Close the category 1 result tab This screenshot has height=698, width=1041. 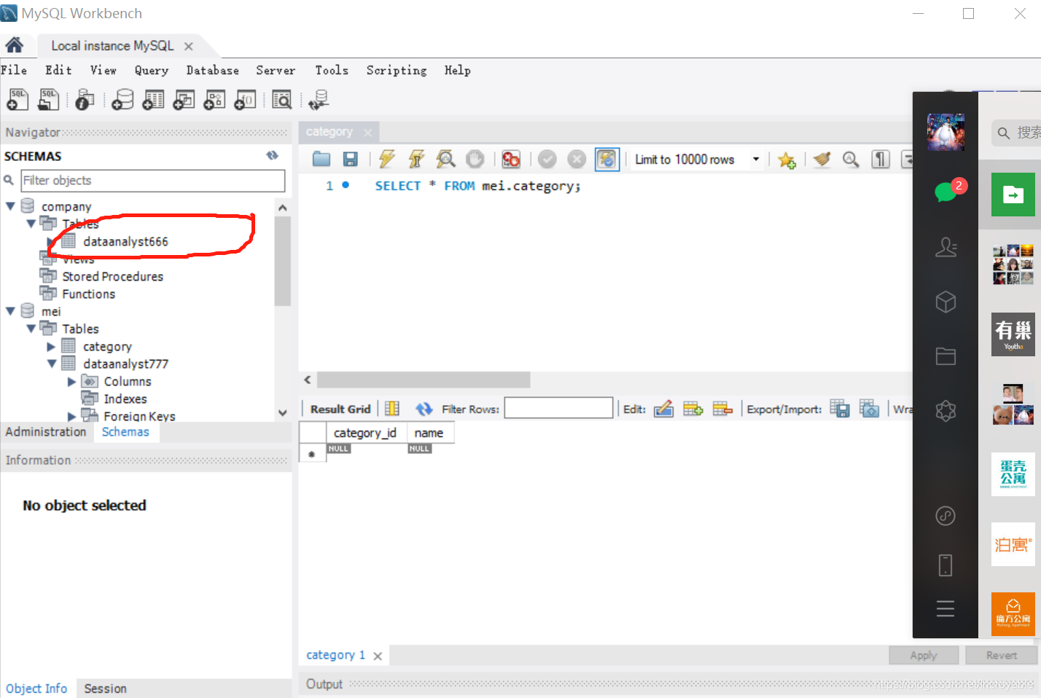378,656
